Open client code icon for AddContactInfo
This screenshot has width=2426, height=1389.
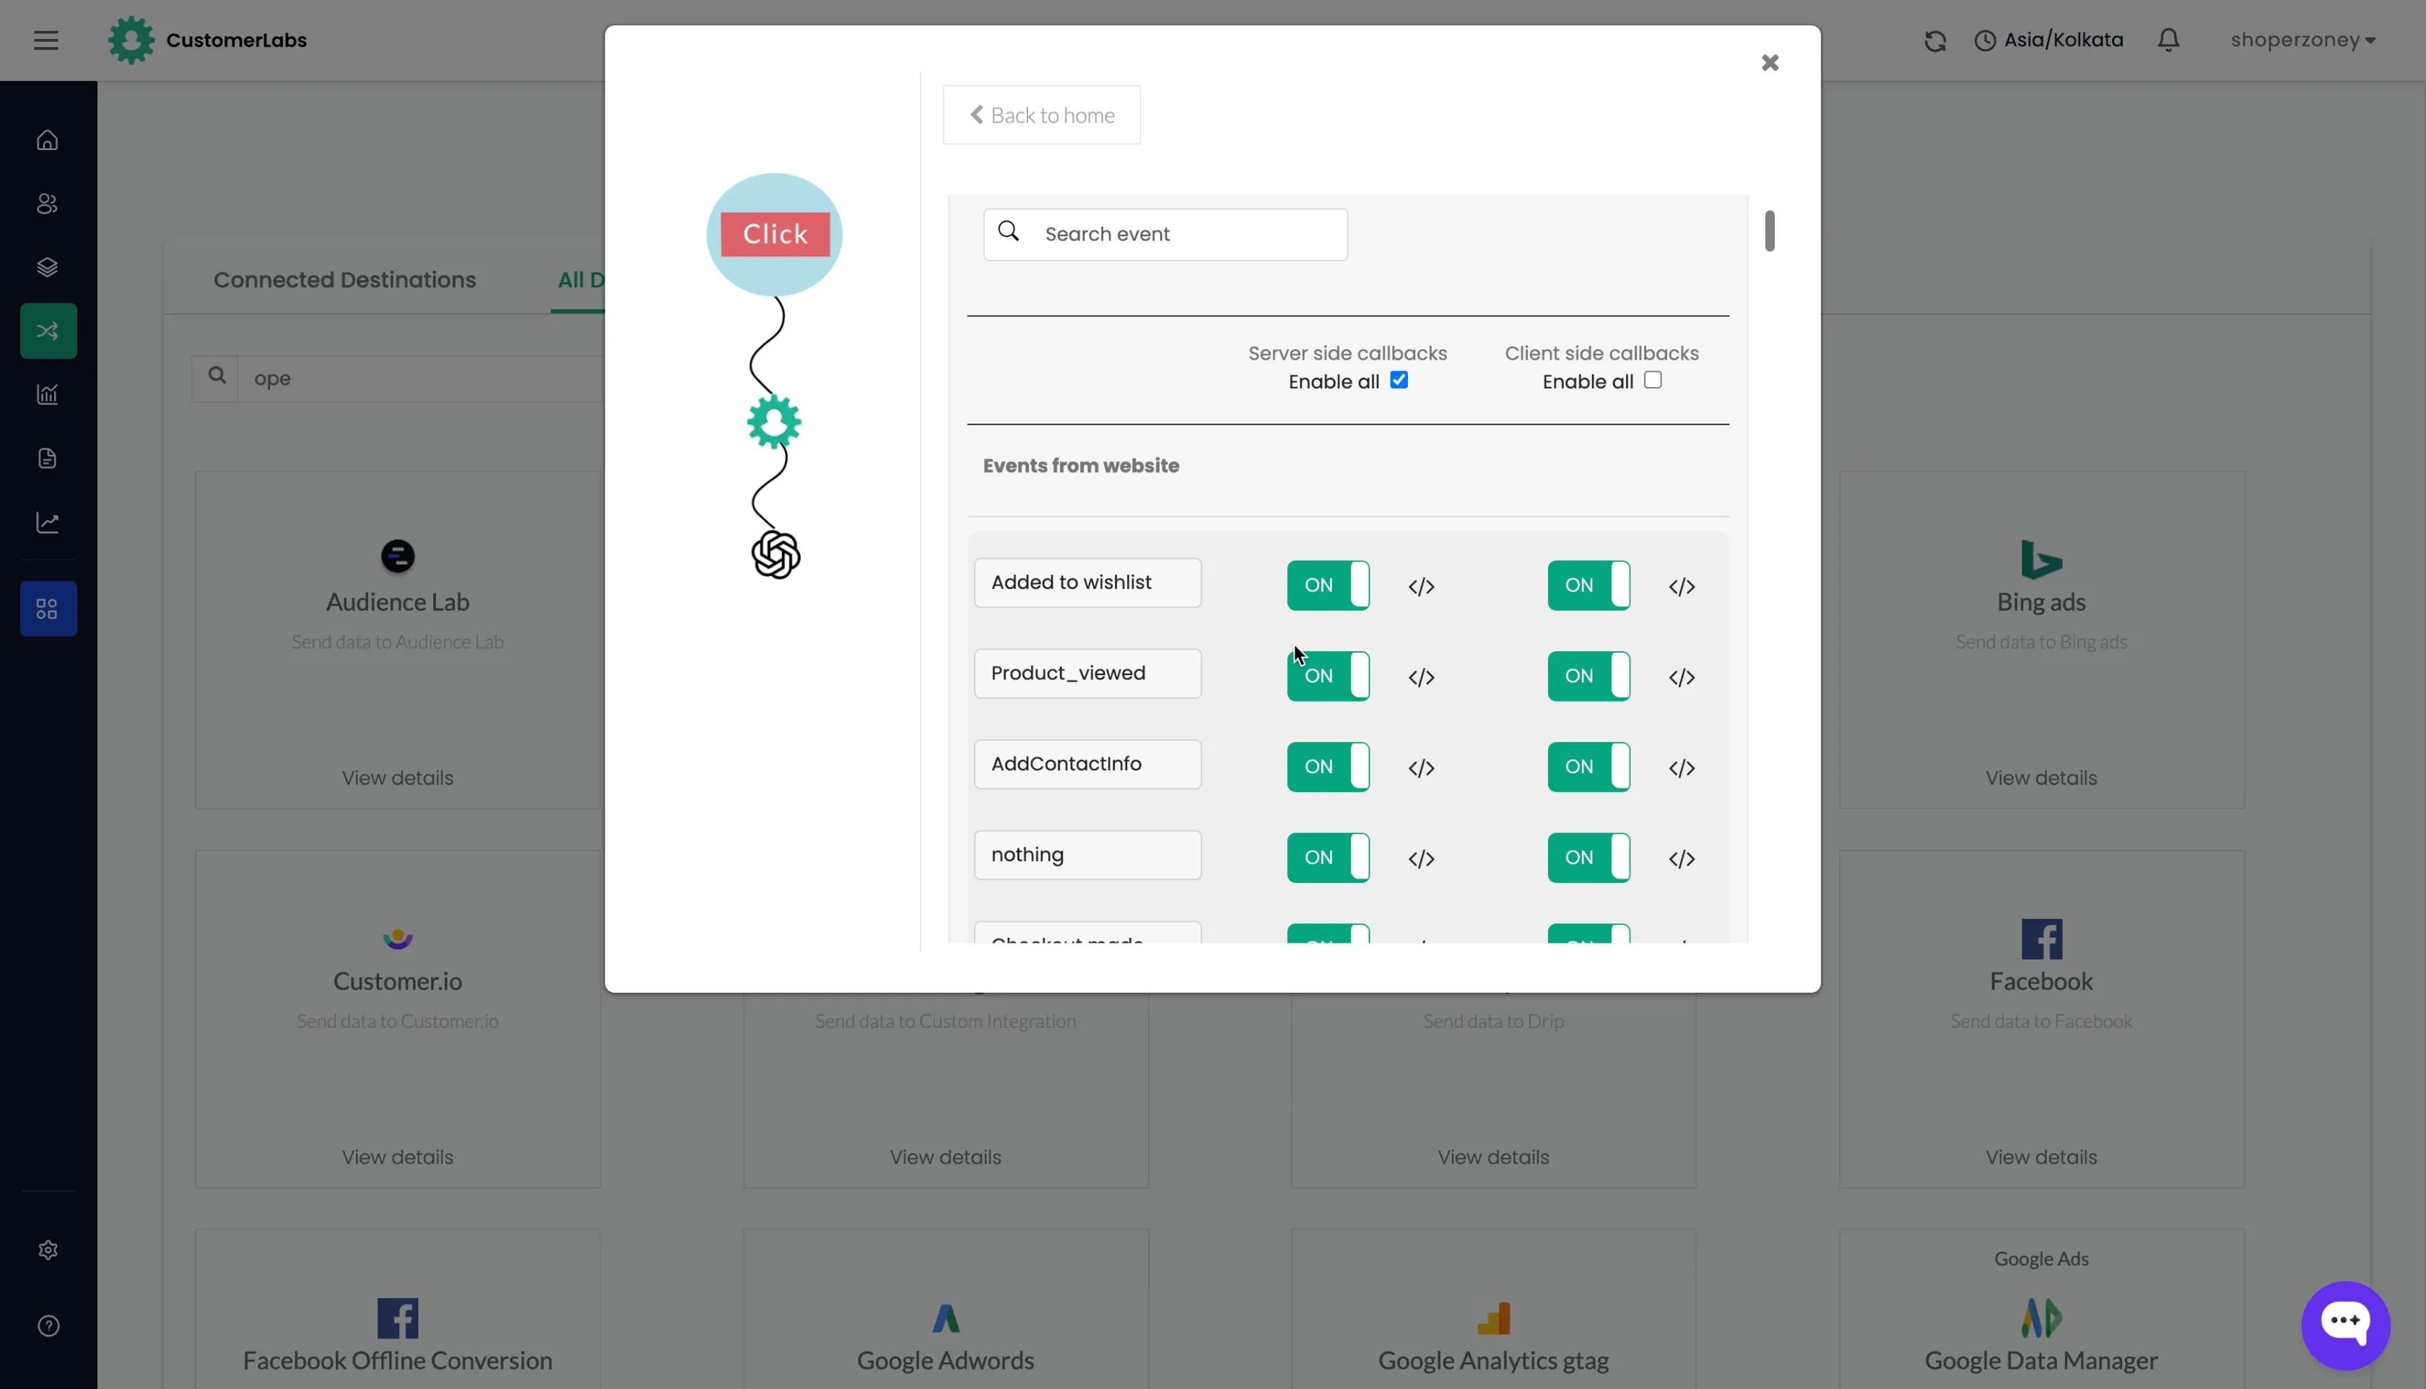[1682, 768]
